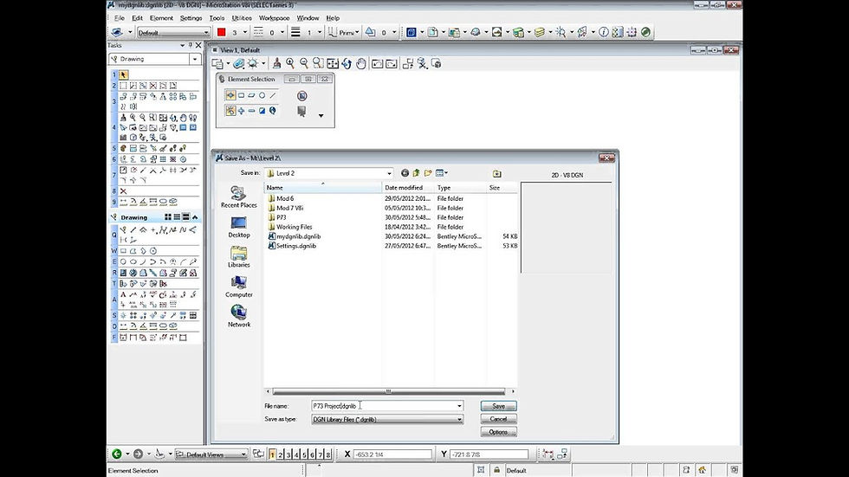This screenshot has width=849, height=477.
Task: Click the Save button
Action: tap(499, 406)
